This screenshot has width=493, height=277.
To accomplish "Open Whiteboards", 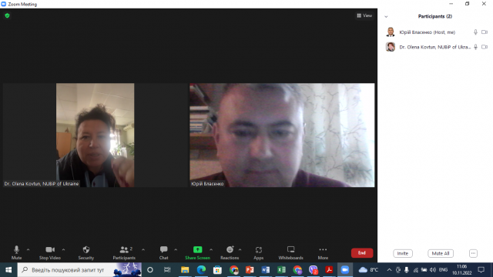I will [x=291, y=252].
